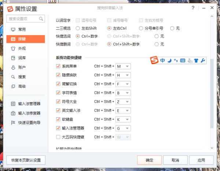
Task: Open the 账户 account section
Action: (x=26, y=67)
